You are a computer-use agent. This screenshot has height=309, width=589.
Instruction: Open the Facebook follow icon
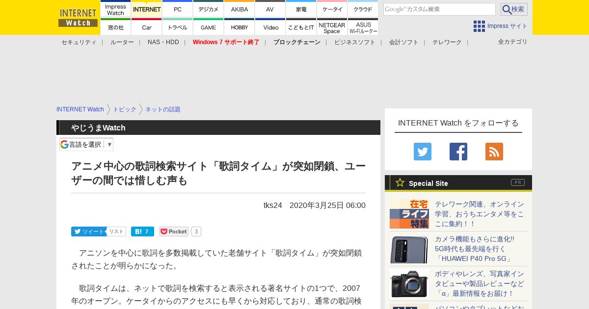tap(458, 152)
